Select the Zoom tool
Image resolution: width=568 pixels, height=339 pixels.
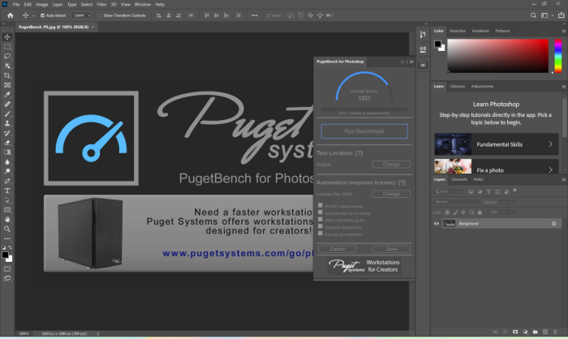[7, 229]
